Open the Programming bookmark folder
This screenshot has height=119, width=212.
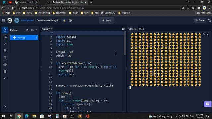coord(42,13)
